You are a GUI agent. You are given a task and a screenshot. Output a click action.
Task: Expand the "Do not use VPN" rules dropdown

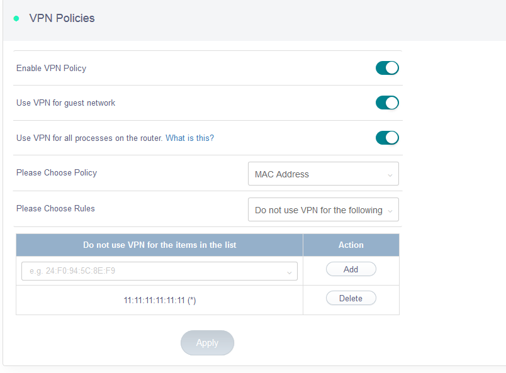coord(323,210)
